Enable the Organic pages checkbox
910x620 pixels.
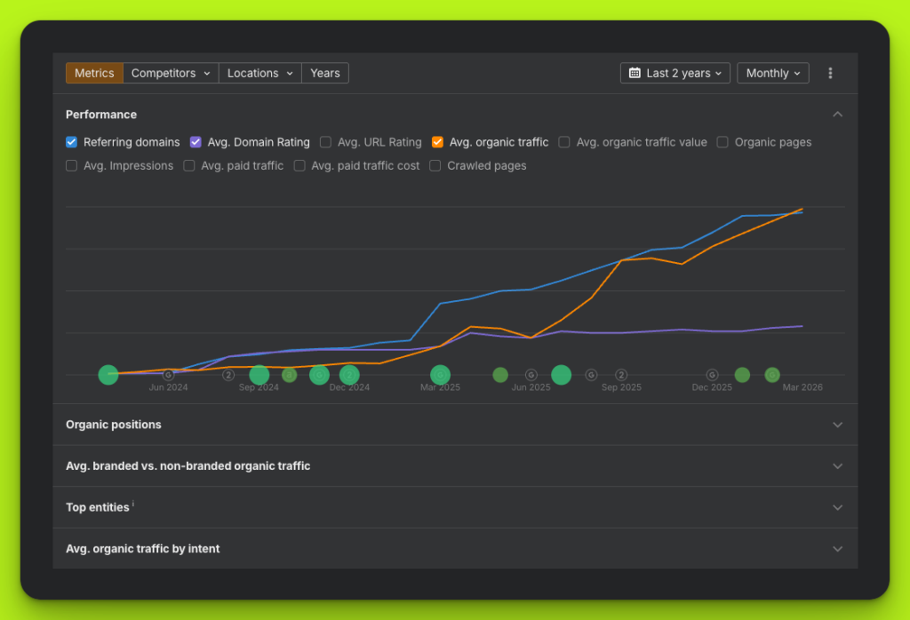[722, 142]
